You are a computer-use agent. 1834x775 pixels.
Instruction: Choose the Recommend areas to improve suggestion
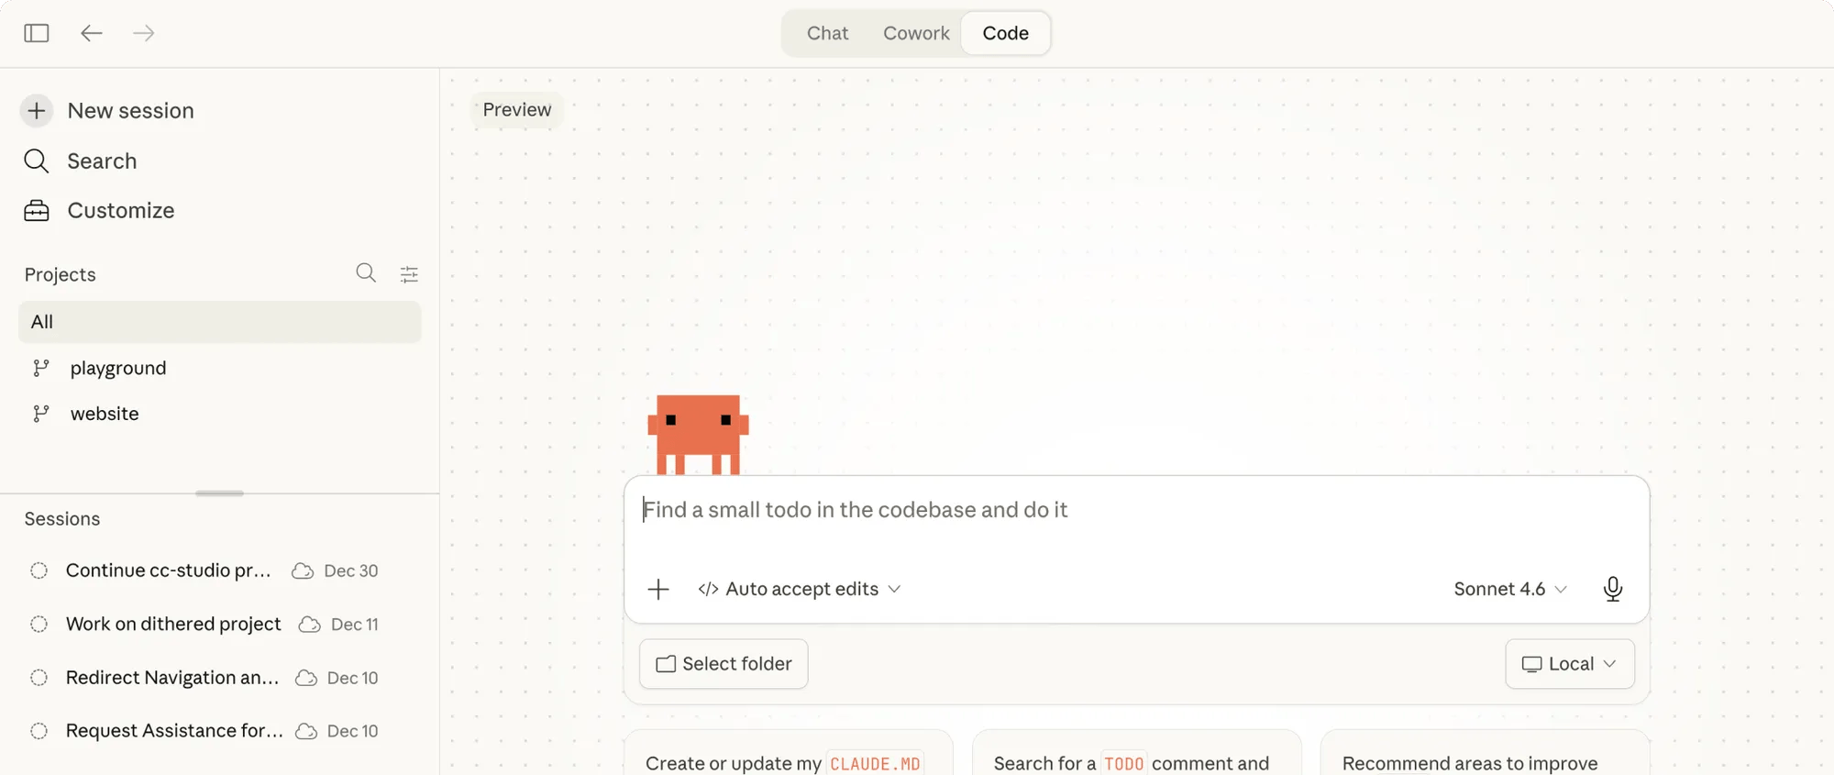1486,753
